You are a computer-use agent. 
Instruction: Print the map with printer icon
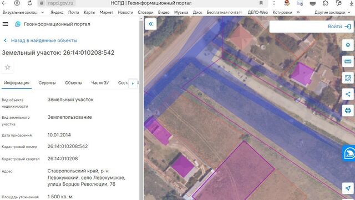[348, 110]
